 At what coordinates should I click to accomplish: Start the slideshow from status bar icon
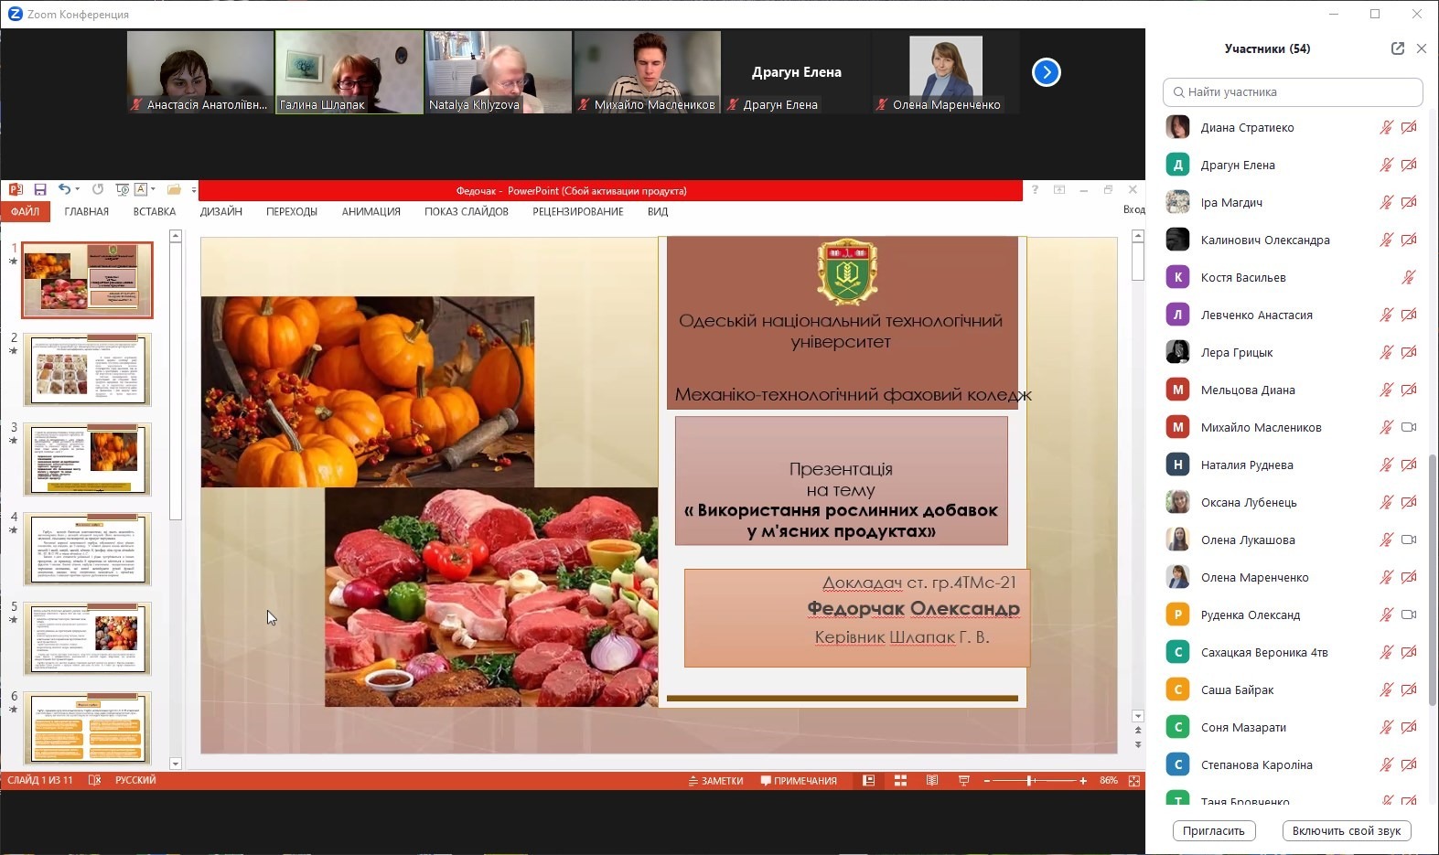(x=963, y=781)
